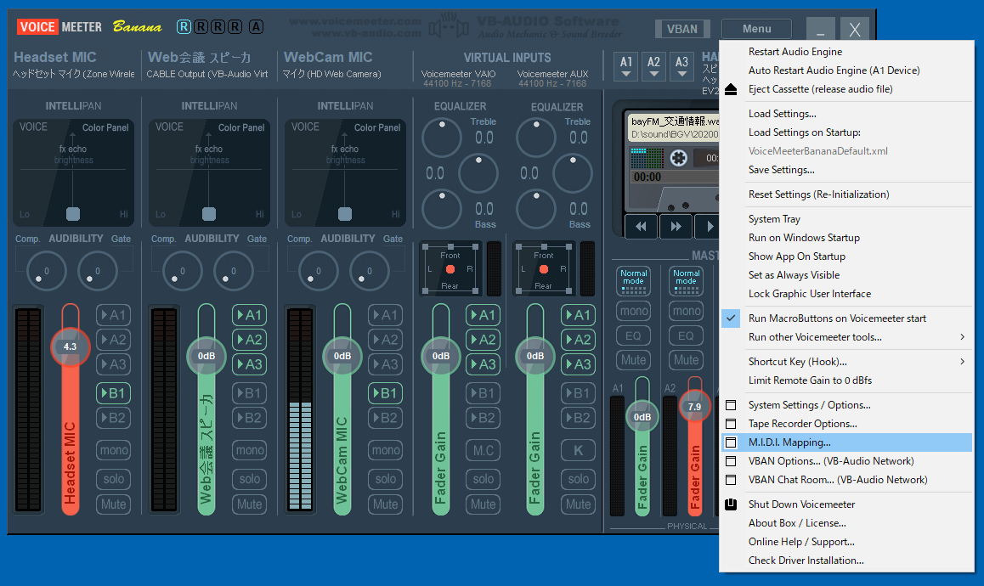
Task: Switch A1 bus Normal mode selector
Action: 633,280
